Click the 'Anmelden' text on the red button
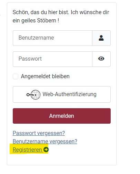140x174 pixels. point(61,116)
